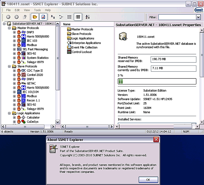Click the IEC 101/104 icon in the tree
The image size is (204, 185).
[x=19, y=92]
